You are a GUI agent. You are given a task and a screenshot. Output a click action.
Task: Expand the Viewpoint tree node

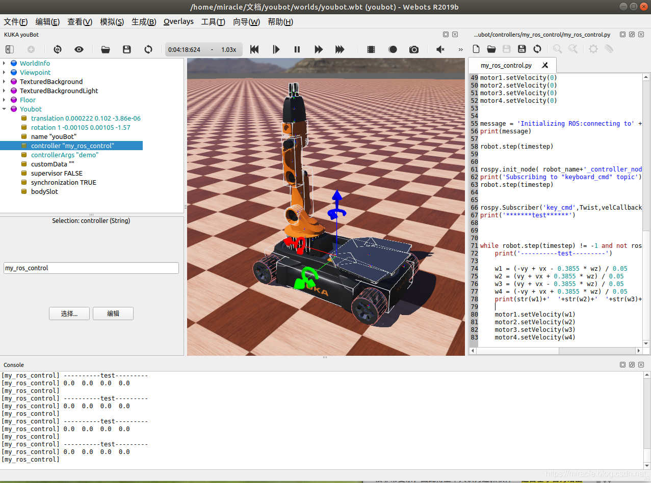pos(4,72)
